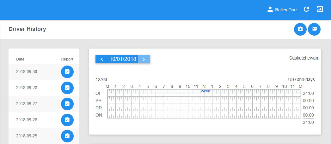Click the Driver History page title

[27, 29]
